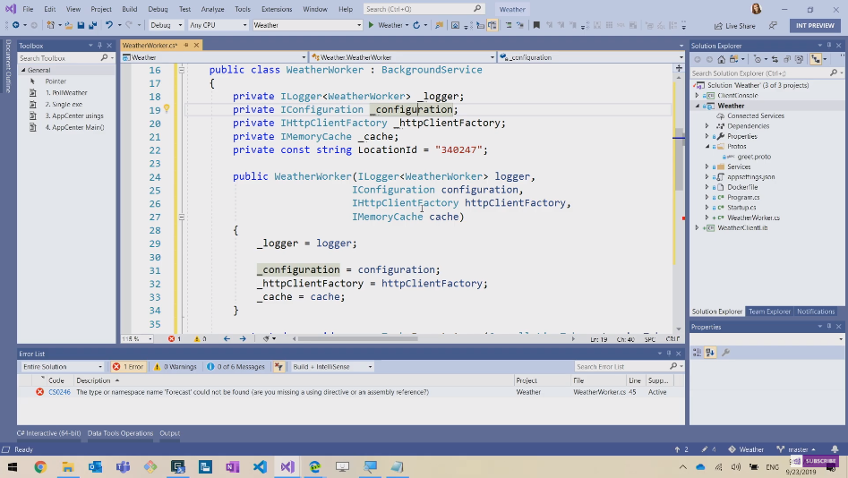Open the Build menu
Image resolution: width=848 pixels, height=478 pixels.
click(x=129, y=9)
